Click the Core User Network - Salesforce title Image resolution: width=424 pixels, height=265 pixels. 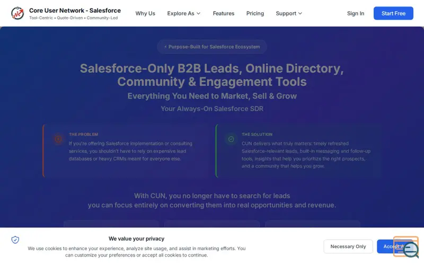point(75,10)
